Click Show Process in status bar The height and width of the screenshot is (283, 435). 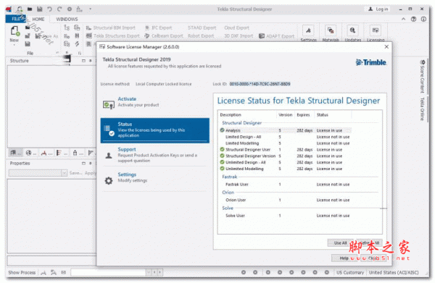point(22,272)
